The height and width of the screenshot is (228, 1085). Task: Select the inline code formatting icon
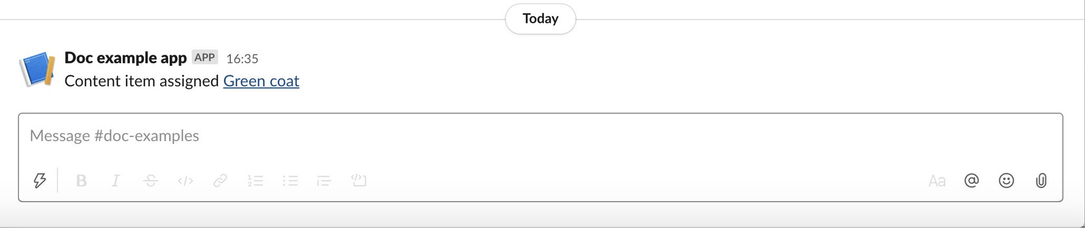(185, 181)
